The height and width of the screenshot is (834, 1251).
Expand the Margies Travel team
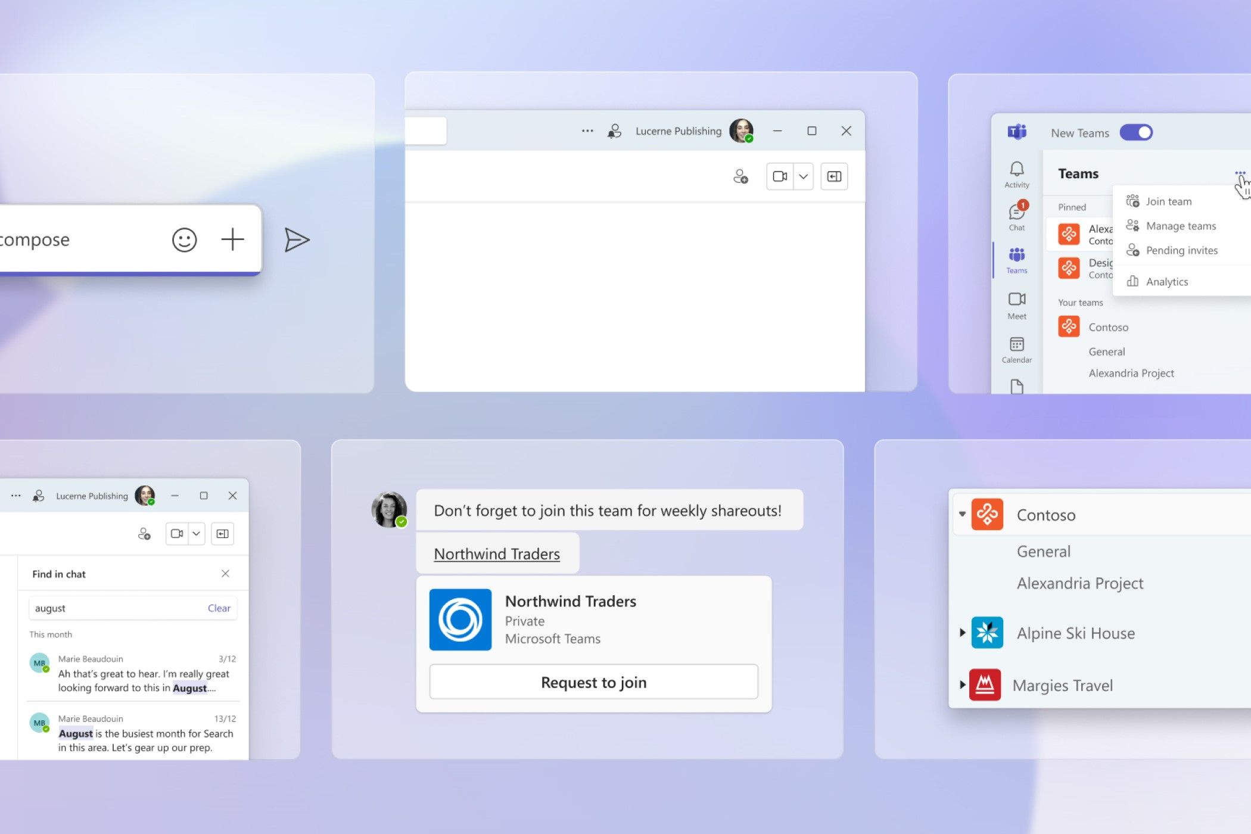(962, 685)
